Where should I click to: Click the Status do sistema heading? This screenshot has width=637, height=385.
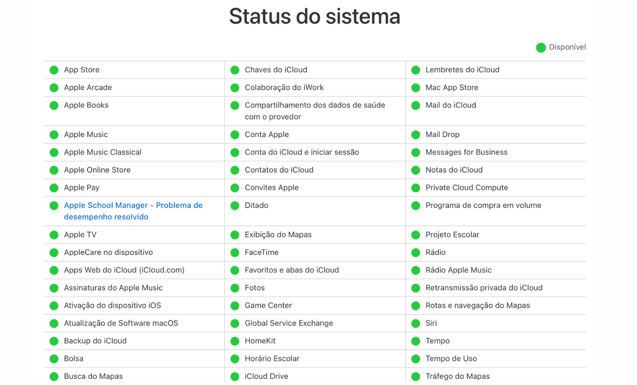coord(315,16)
